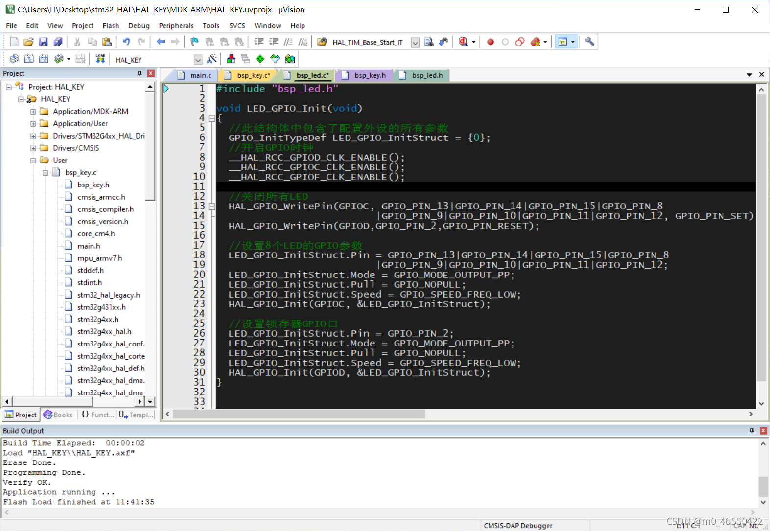Image resolution: width=770 pixels, height=531 pixels.
Task: Open editor tab list dropdown arrow
Action: pyautogui.click(x=749, y=75)
